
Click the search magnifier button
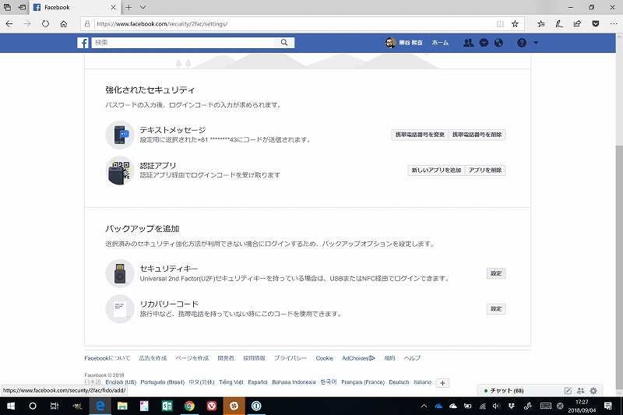[284, 43]
